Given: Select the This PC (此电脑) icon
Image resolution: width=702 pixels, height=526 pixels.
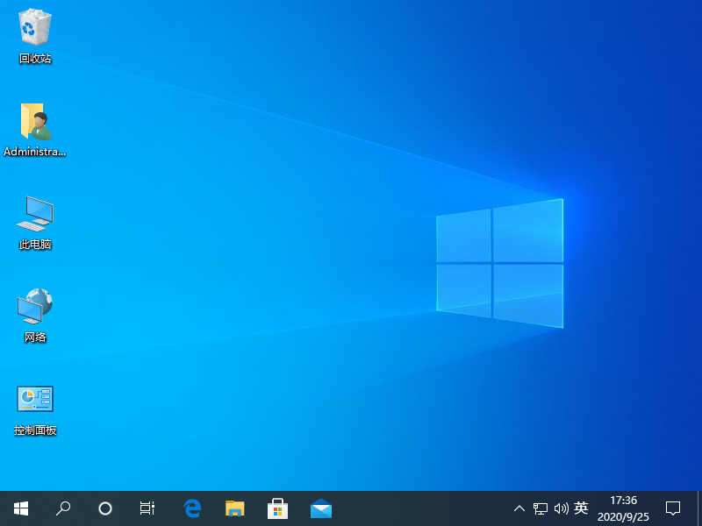Looking at the screenshot, I should point(35,215).
